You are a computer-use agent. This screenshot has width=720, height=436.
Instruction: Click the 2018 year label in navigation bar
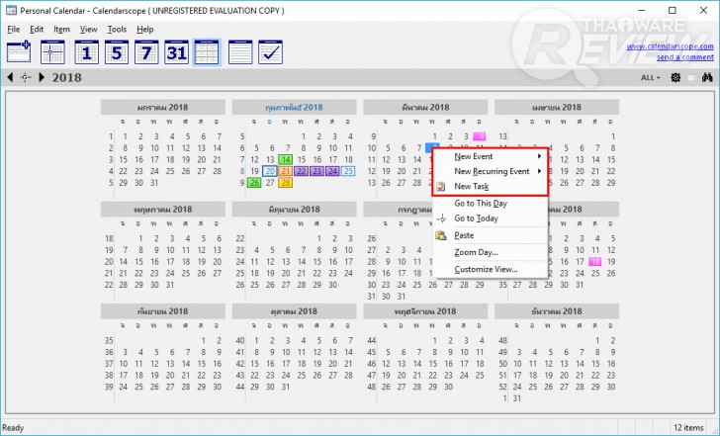[66, 77]
